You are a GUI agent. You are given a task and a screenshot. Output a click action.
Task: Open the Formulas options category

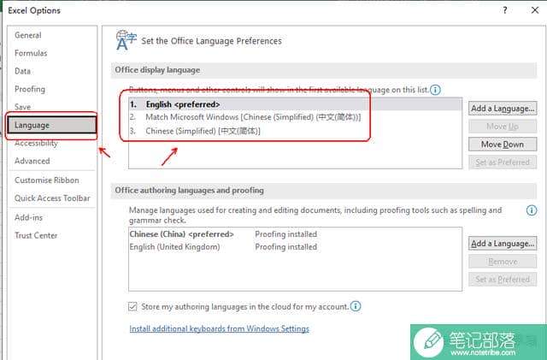pyautogui.click(x=31, y=53)
